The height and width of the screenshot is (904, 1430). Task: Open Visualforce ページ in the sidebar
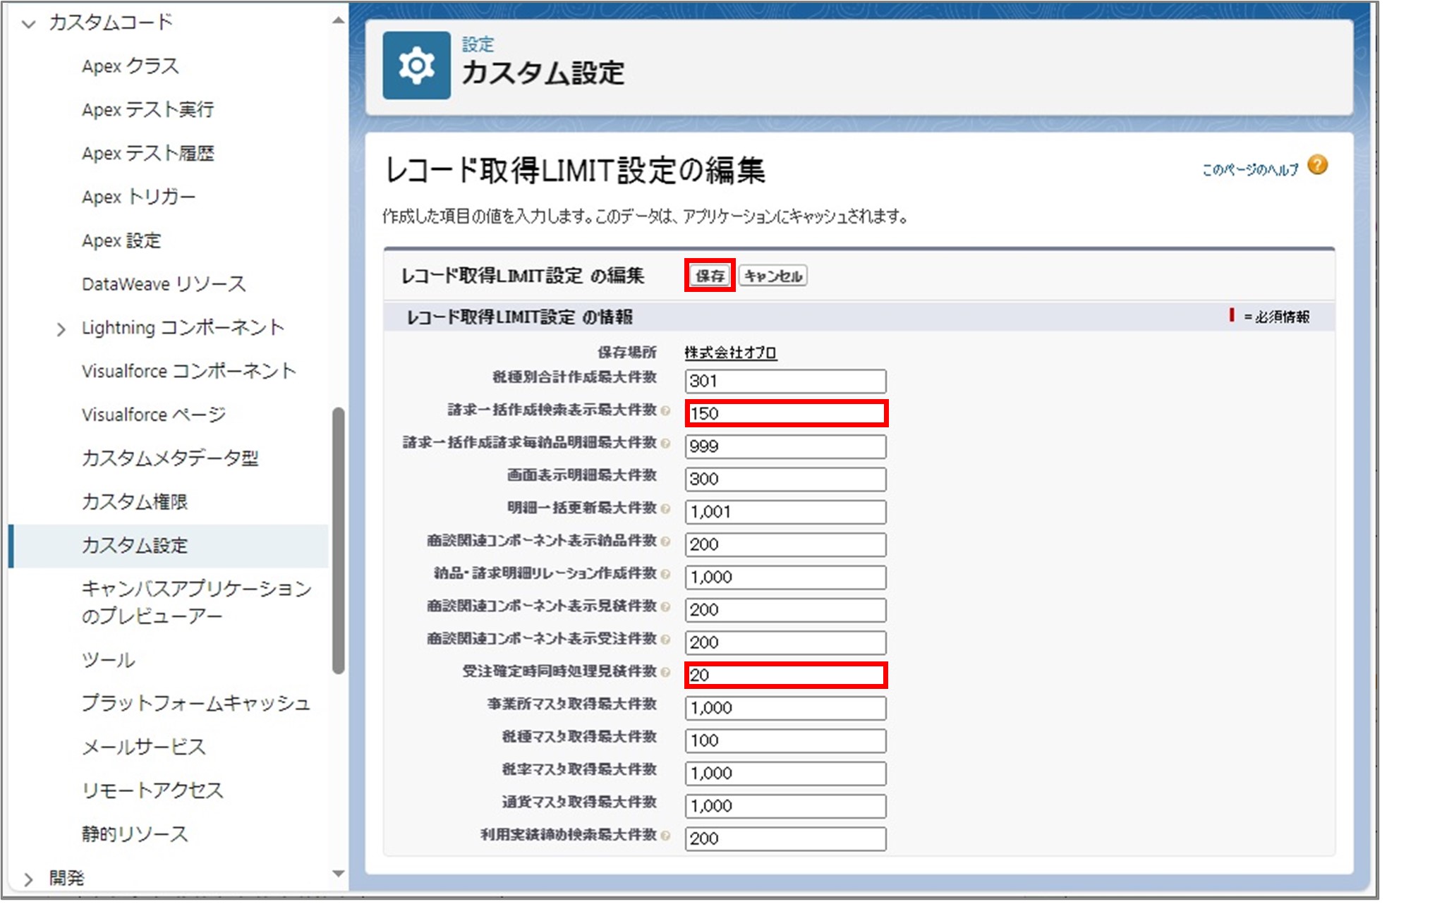pyautogui.click(x=154, y=415)
